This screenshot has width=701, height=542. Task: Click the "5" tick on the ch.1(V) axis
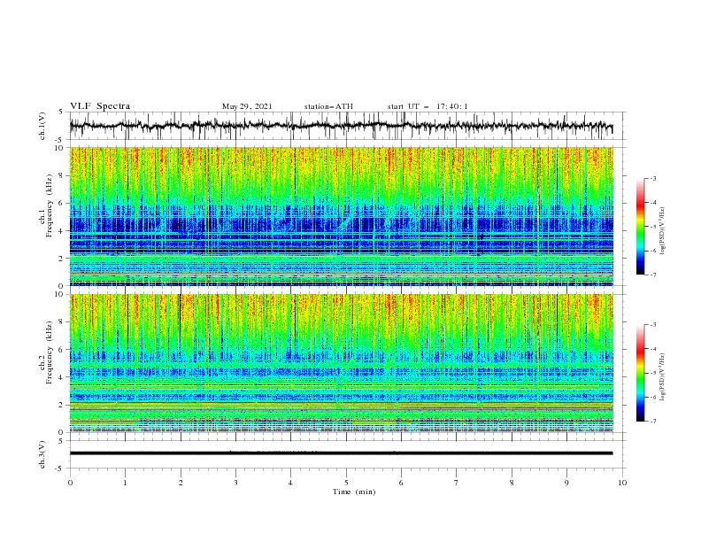(x=61, y=112)
